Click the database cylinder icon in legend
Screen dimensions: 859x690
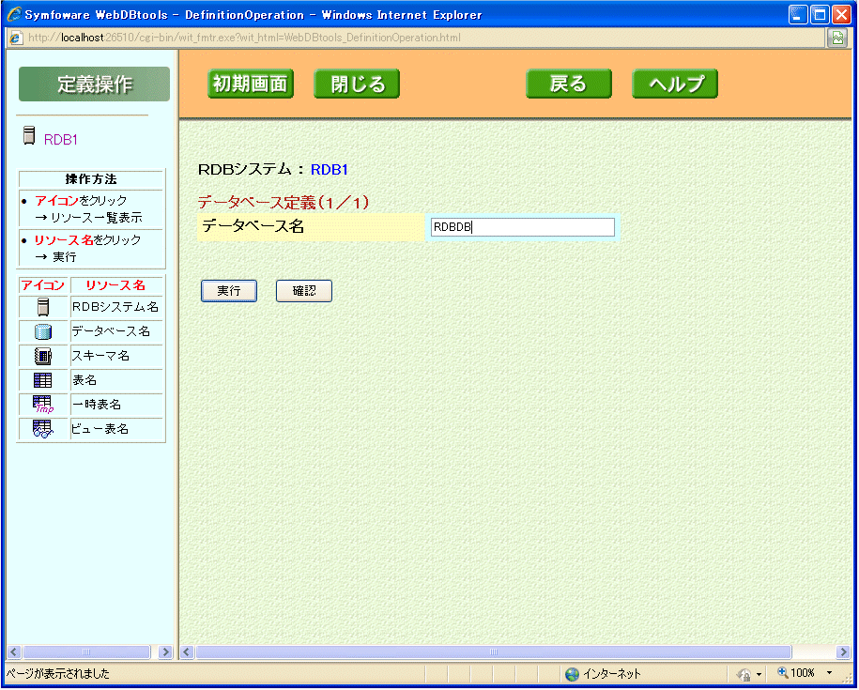click(42, 331)
